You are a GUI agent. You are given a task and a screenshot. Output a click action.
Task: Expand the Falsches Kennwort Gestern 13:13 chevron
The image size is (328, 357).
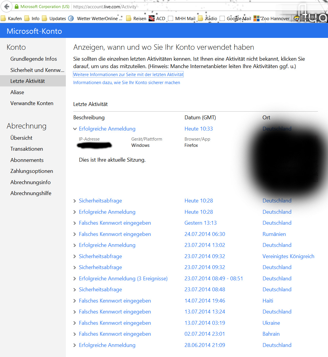click(75, 223)
